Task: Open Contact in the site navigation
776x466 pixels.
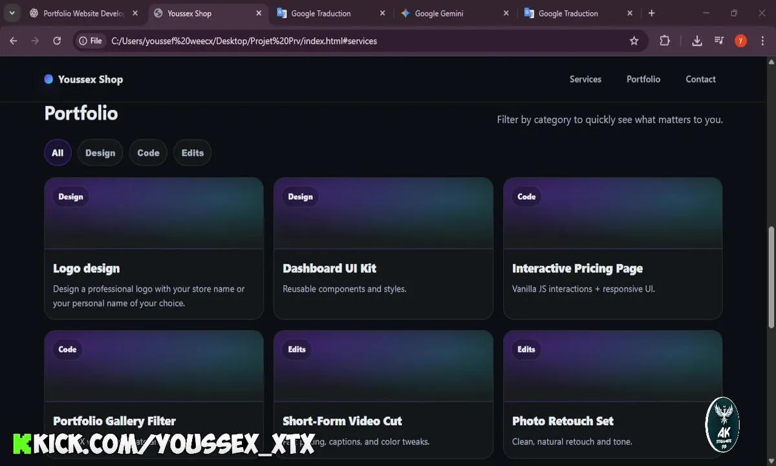Action: pyautogui.click(x=700, y=79)
